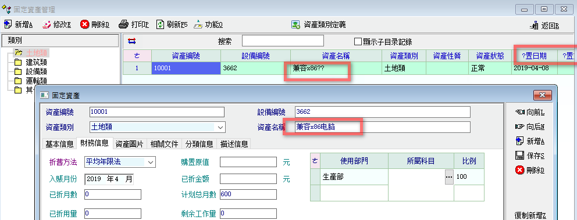Click the 複製新增Z button
The image size is (577, 220).
tap(530, 215)
